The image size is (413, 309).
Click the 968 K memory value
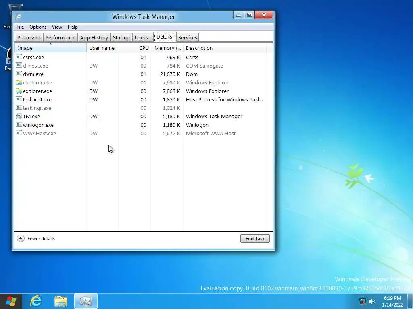click(x=173, y=57)
